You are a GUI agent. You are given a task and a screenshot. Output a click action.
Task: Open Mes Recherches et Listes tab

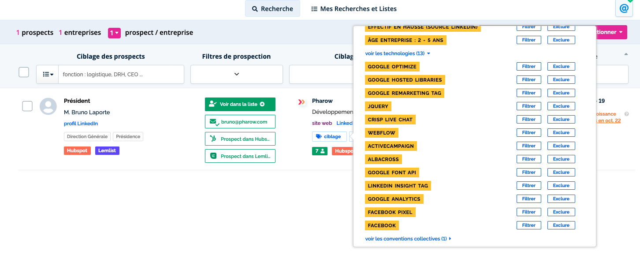pos(354,9)
